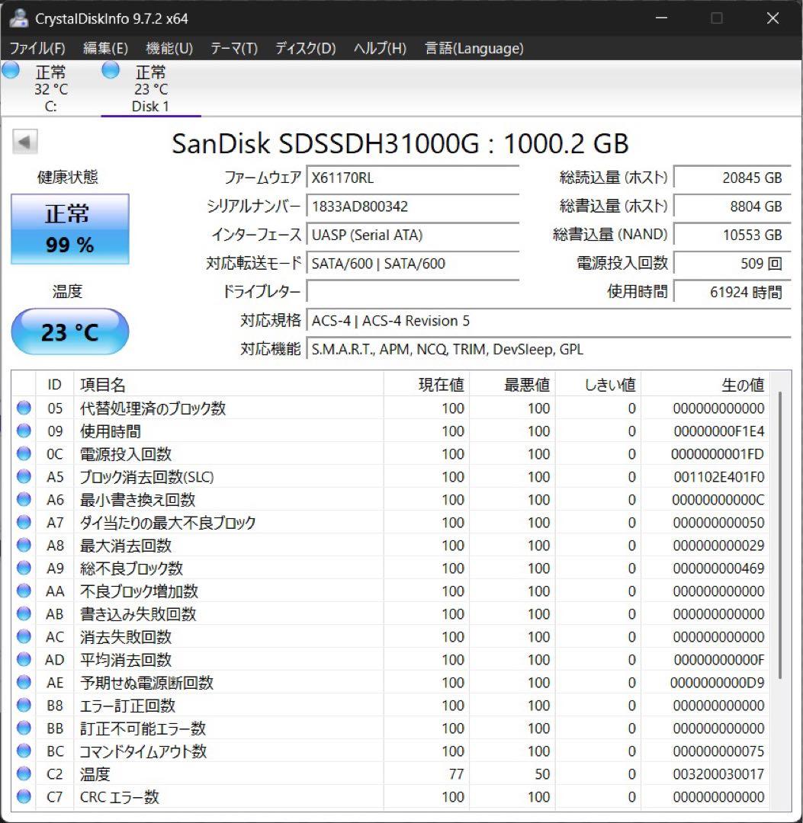Click the 総不良ブロック数 row name

coord(131,568)
